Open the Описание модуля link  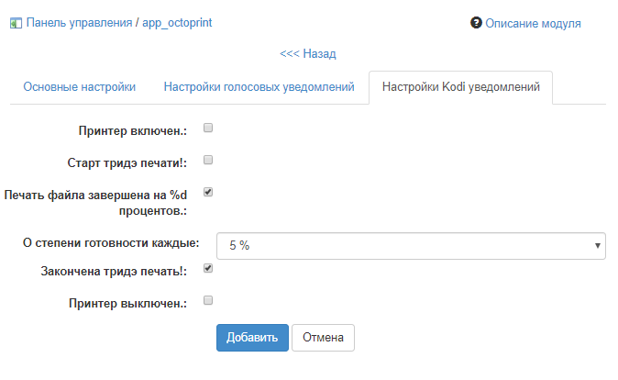click(533, 23)
